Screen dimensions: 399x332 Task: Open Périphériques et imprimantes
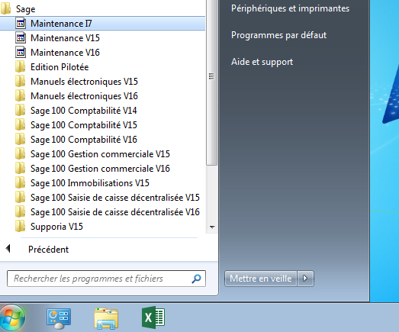pos(290,8)
